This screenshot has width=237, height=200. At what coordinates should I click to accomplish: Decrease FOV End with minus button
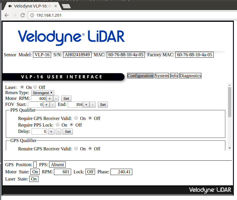click(92, 105)
